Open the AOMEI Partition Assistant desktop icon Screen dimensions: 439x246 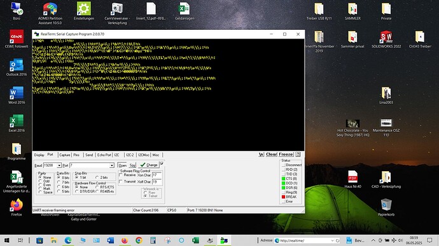(x=50, y=10)
